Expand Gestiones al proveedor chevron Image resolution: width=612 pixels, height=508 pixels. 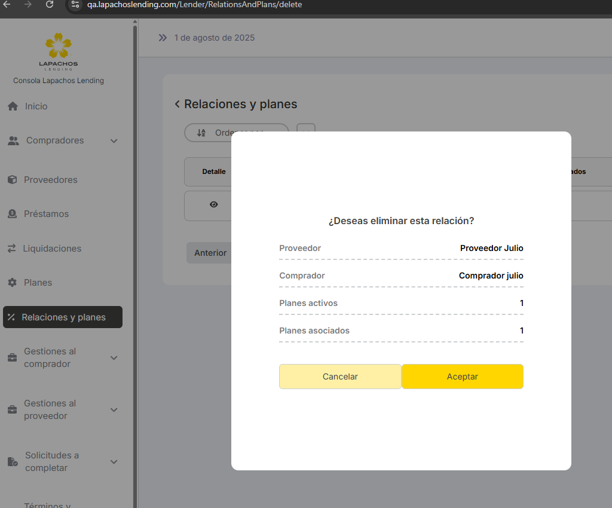(x=114, y=410)
